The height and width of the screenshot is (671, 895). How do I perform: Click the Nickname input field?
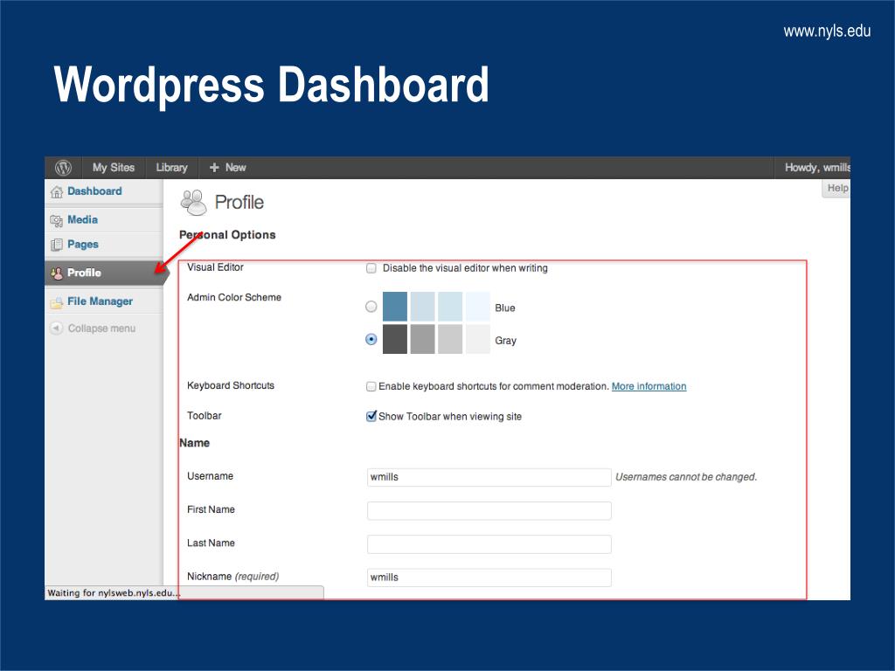pyautogui.click(x=489, y=578)
